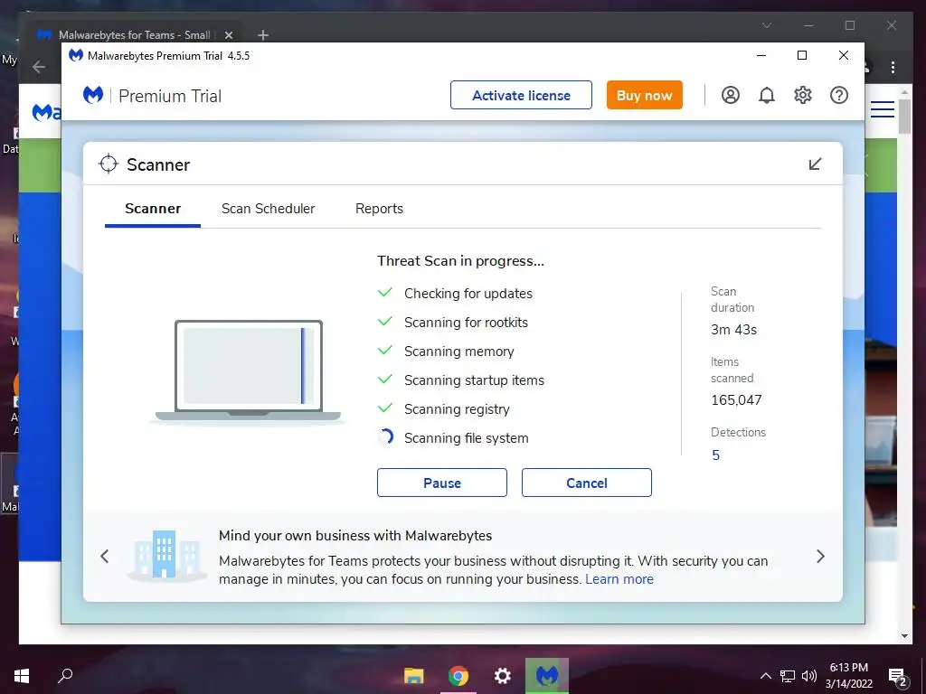Image resolution: width=926 pixels, height=694 pixels.
Task: Open Malwarebytes settings gear
Action: tap(803, 95)
